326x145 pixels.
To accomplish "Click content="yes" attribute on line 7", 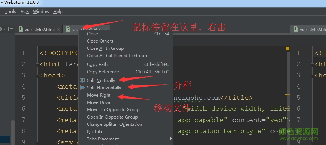I will [x=259, y=120].
